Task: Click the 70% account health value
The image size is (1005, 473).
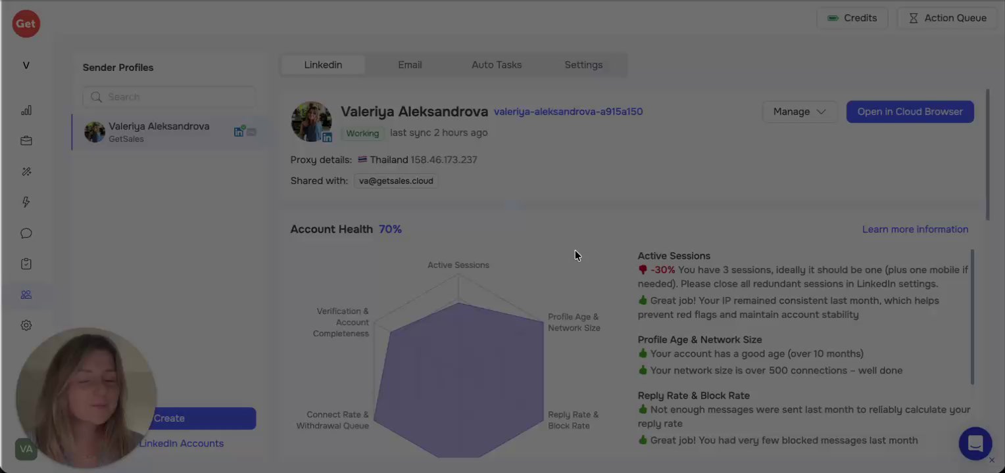Action: coord(390,229)
